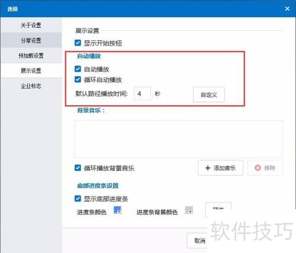The width and height of the screenshot is (296, 253).
Task: Click the 添加音乐 button label
Action: click(224, 168)
